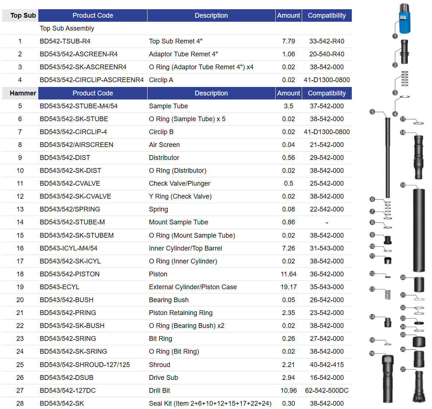The height and width of the screenshot is (409, 432).
Task: Select product code BD543/542-127DC
Action: pos(68,391)
